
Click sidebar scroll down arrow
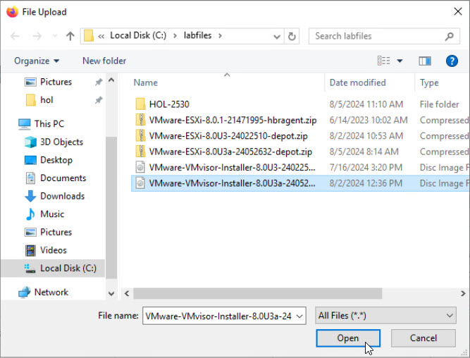point(111,294)
